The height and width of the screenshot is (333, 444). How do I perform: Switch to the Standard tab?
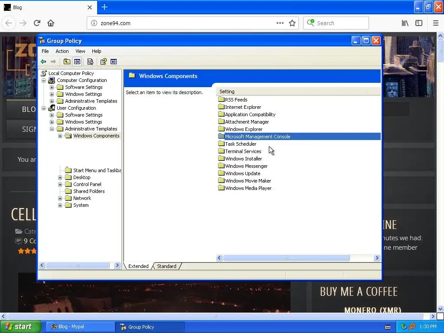[166, 266]
